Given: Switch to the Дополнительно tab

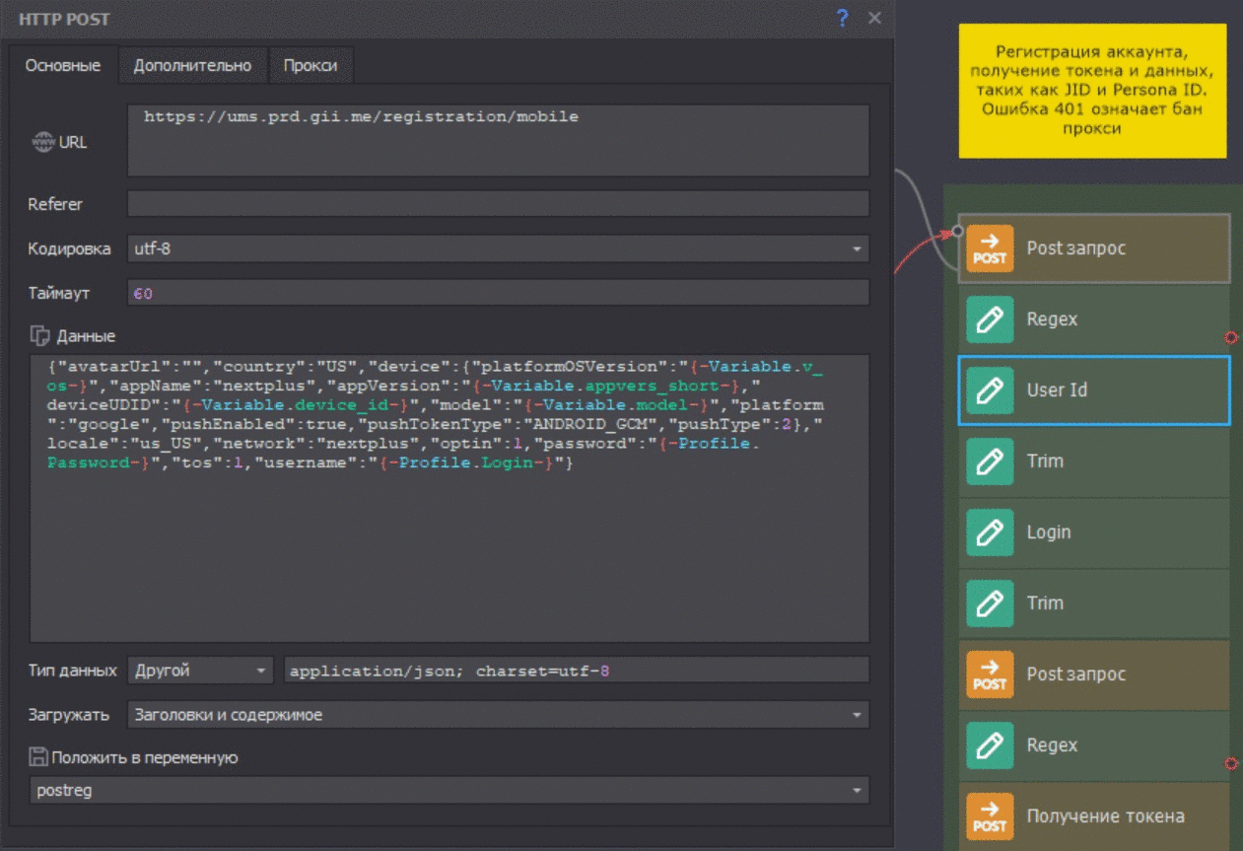Looking at the screenshot, I should point(192,66).
